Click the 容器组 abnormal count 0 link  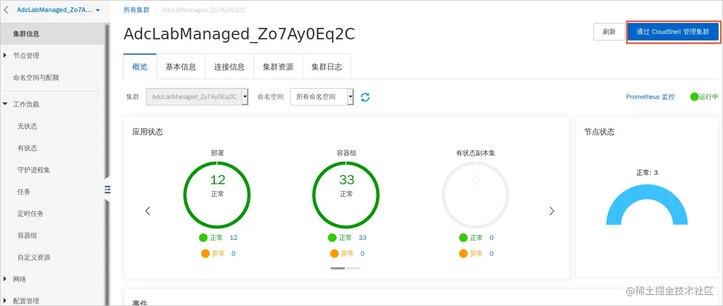362,254
